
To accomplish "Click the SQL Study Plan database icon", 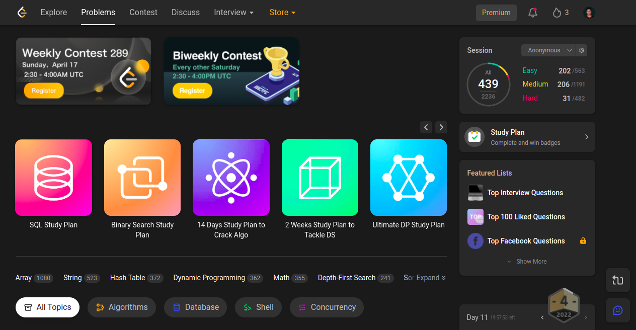I will 54,178.
